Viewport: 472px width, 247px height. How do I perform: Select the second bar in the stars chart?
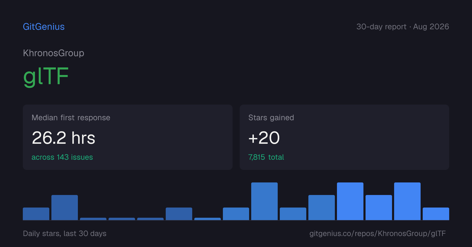click(65, 208)
